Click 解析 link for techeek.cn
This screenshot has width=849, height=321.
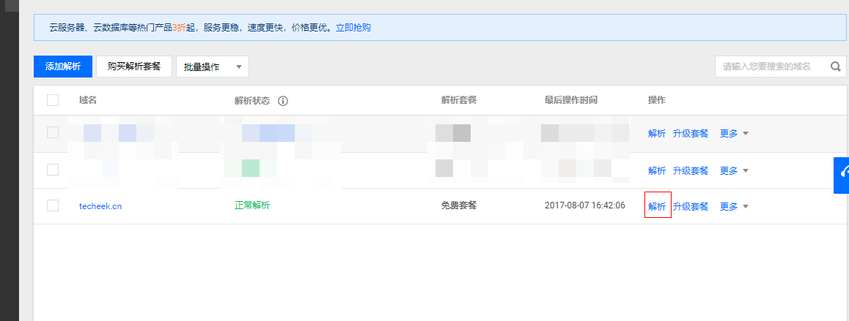pyautogui.click(x=657, y=206)
